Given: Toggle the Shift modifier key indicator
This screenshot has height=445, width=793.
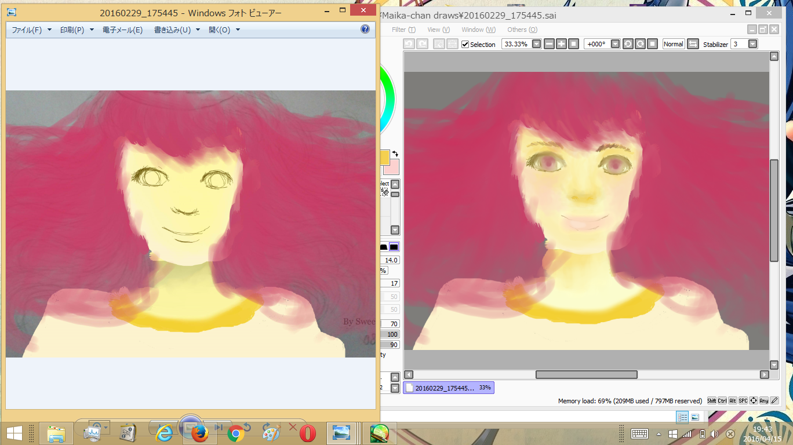Looking at the screenshot, I should 712,400.
